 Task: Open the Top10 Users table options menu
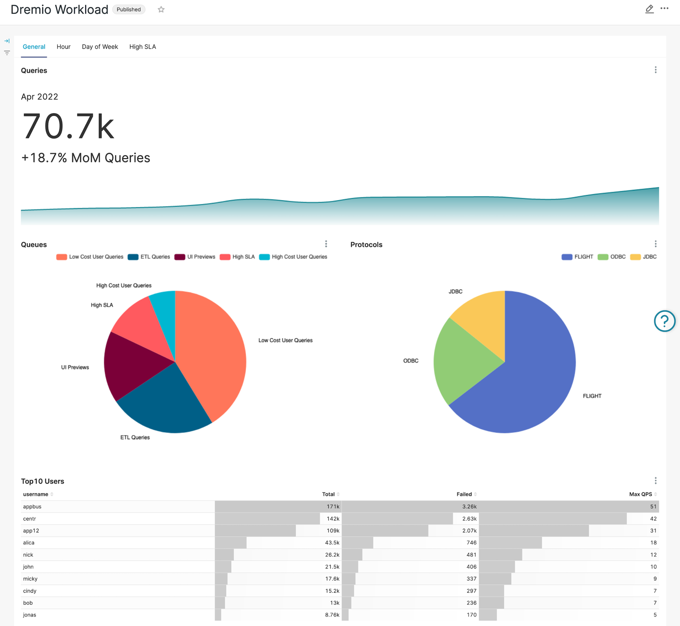[655, 481]
